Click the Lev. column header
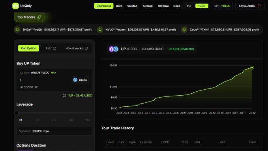Viewport: 268px width, 151px height. click(122, 142)
